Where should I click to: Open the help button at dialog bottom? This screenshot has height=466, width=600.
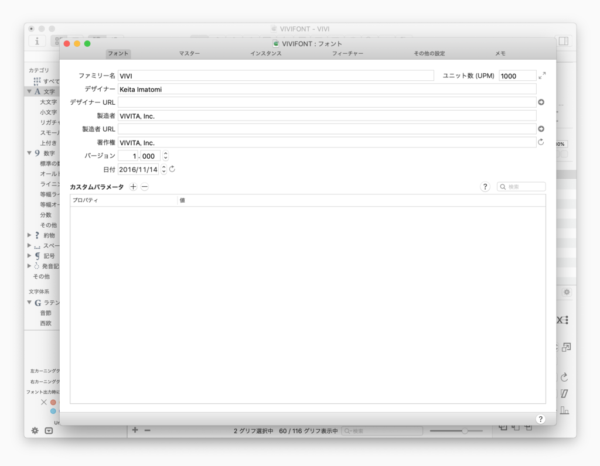pyautogui.click(x=540, y=419)
